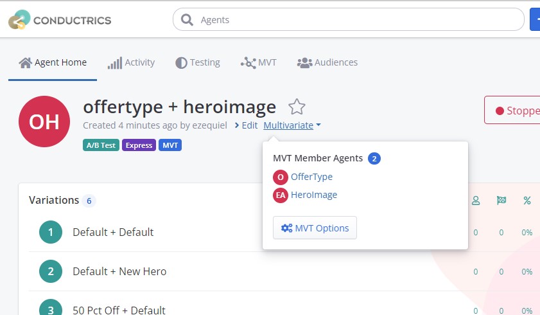Click the Conductrics logo
This screenshot has height=315, width=540.
[60, 20]
